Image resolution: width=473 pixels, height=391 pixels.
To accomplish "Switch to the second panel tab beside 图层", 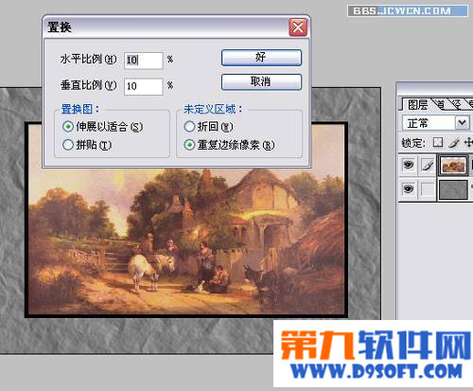I will [440, 104].
